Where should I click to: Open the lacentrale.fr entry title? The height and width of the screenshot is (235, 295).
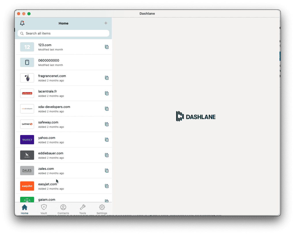click(x=48, y=91)
